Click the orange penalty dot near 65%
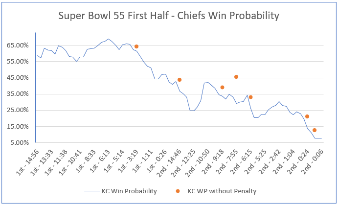 (x=136, y=46)
